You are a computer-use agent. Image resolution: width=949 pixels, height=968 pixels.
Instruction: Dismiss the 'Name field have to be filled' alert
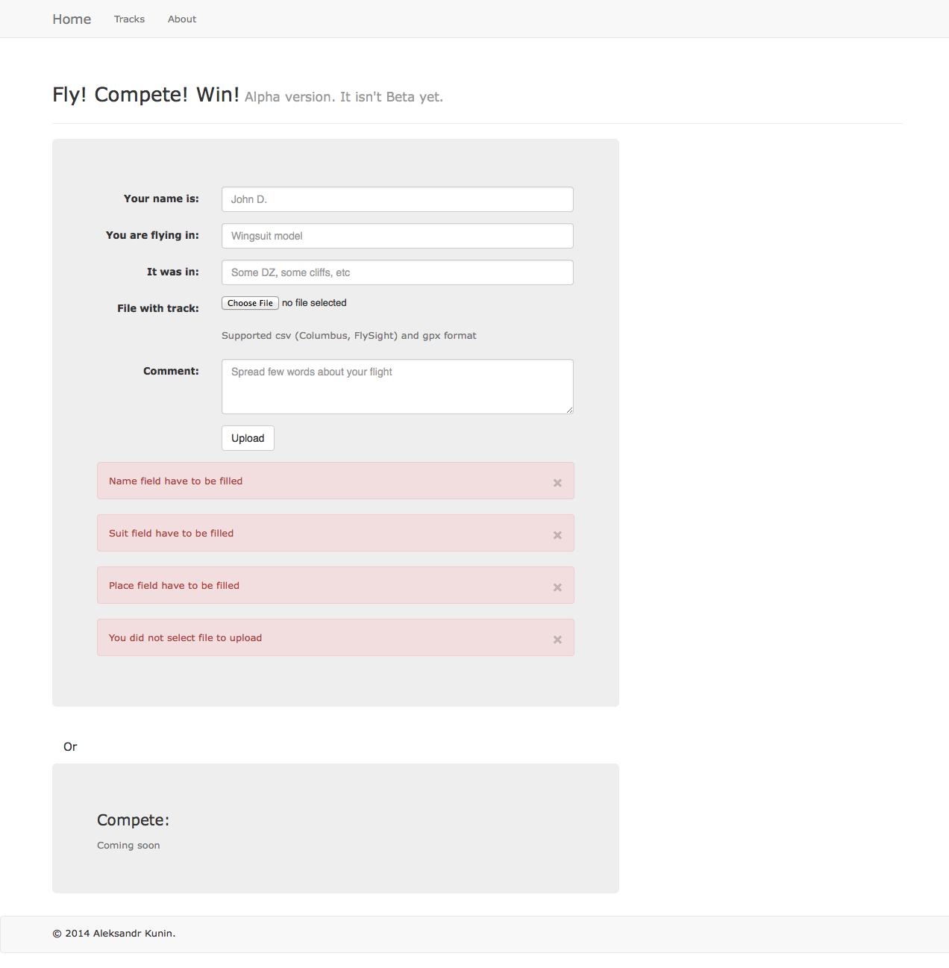[557, 483]
